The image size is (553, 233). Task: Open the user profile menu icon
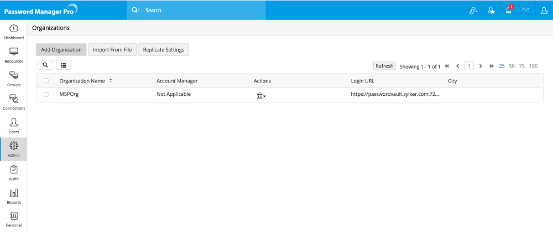(544, 11)
